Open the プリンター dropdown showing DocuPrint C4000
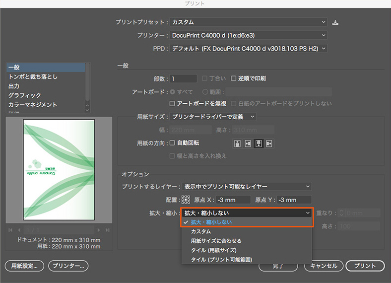Viewport: 391px width, 283px height. pyautogui.click(x=249, y=35)
